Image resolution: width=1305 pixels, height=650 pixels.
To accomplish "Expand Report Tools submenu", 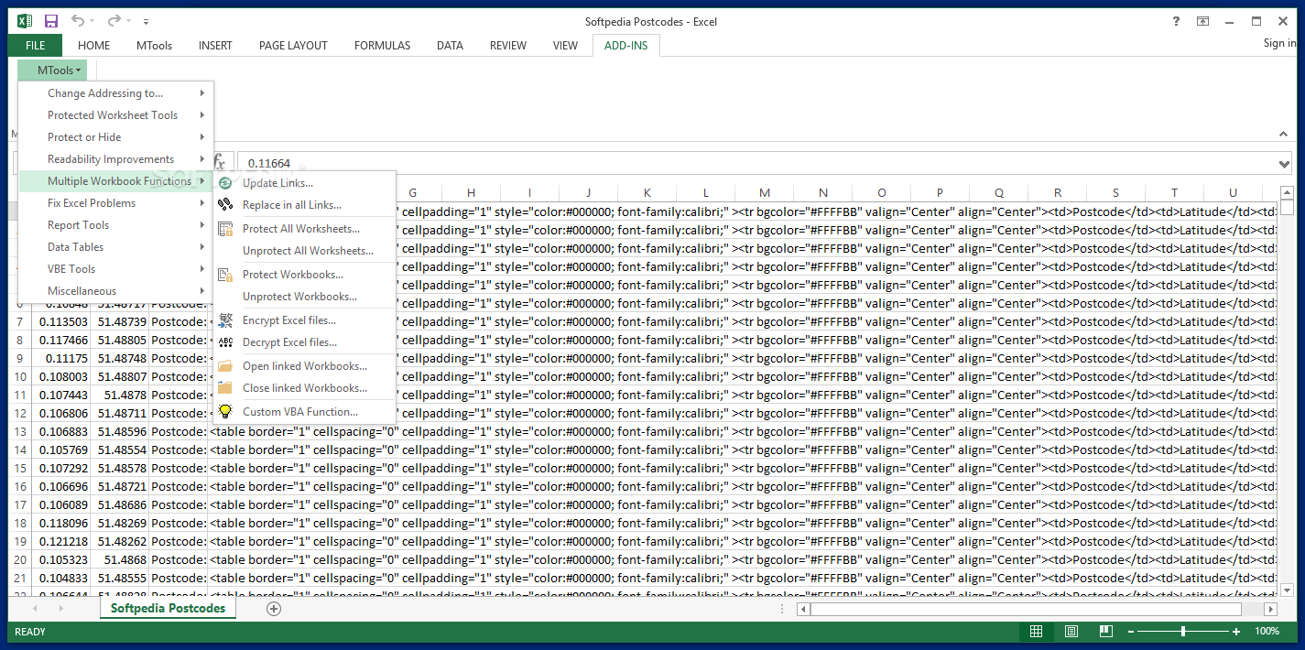I will click(x=116, y=225).
